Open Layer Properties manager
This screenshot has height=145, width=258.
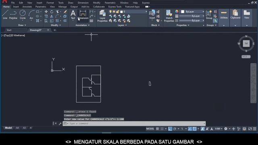[x=102, y=16]
